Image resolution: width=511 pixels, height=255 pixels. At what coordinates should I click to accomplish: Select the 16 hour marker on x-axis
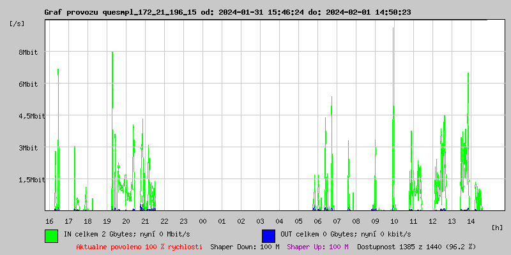49,221
